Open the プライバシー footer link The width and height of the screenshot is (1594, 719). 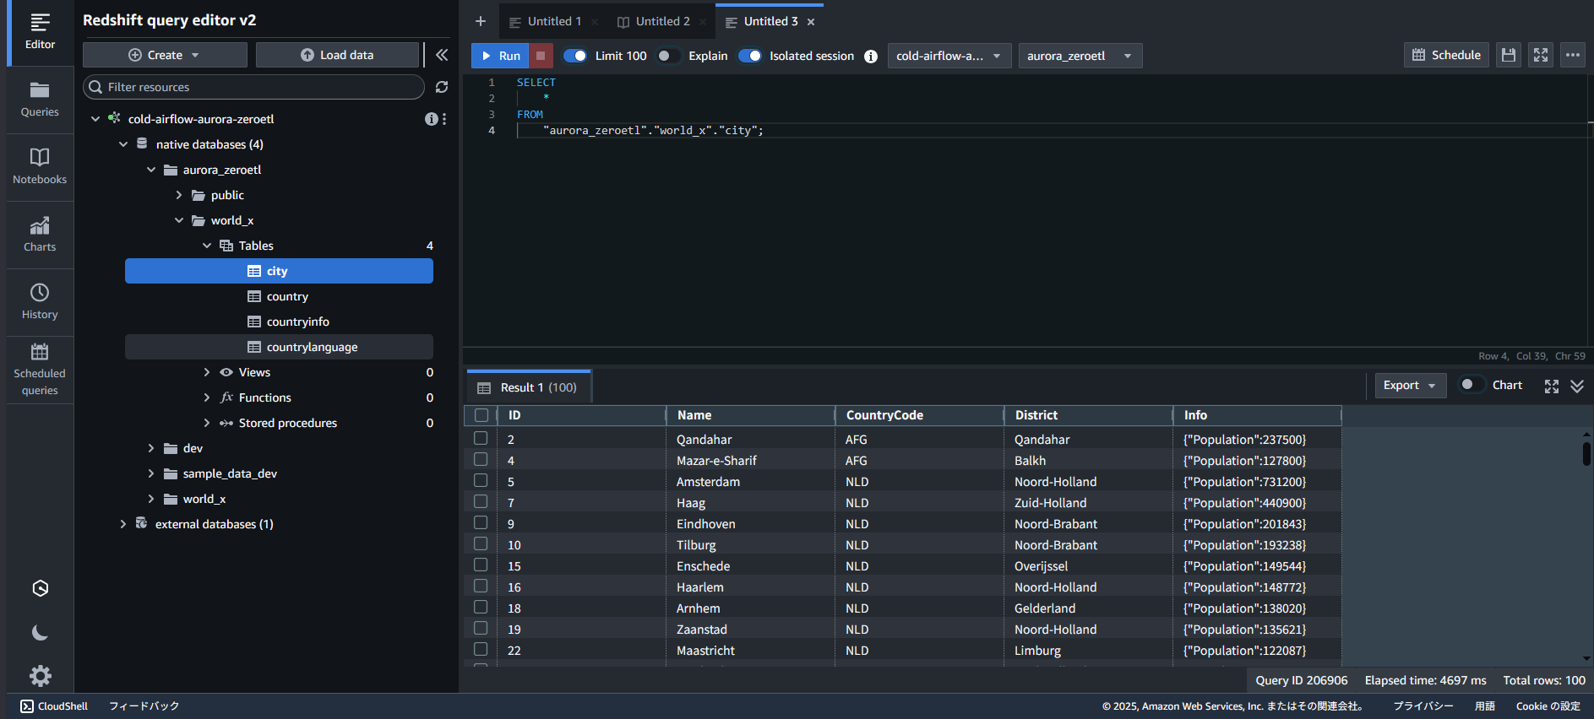(1423, 706)
